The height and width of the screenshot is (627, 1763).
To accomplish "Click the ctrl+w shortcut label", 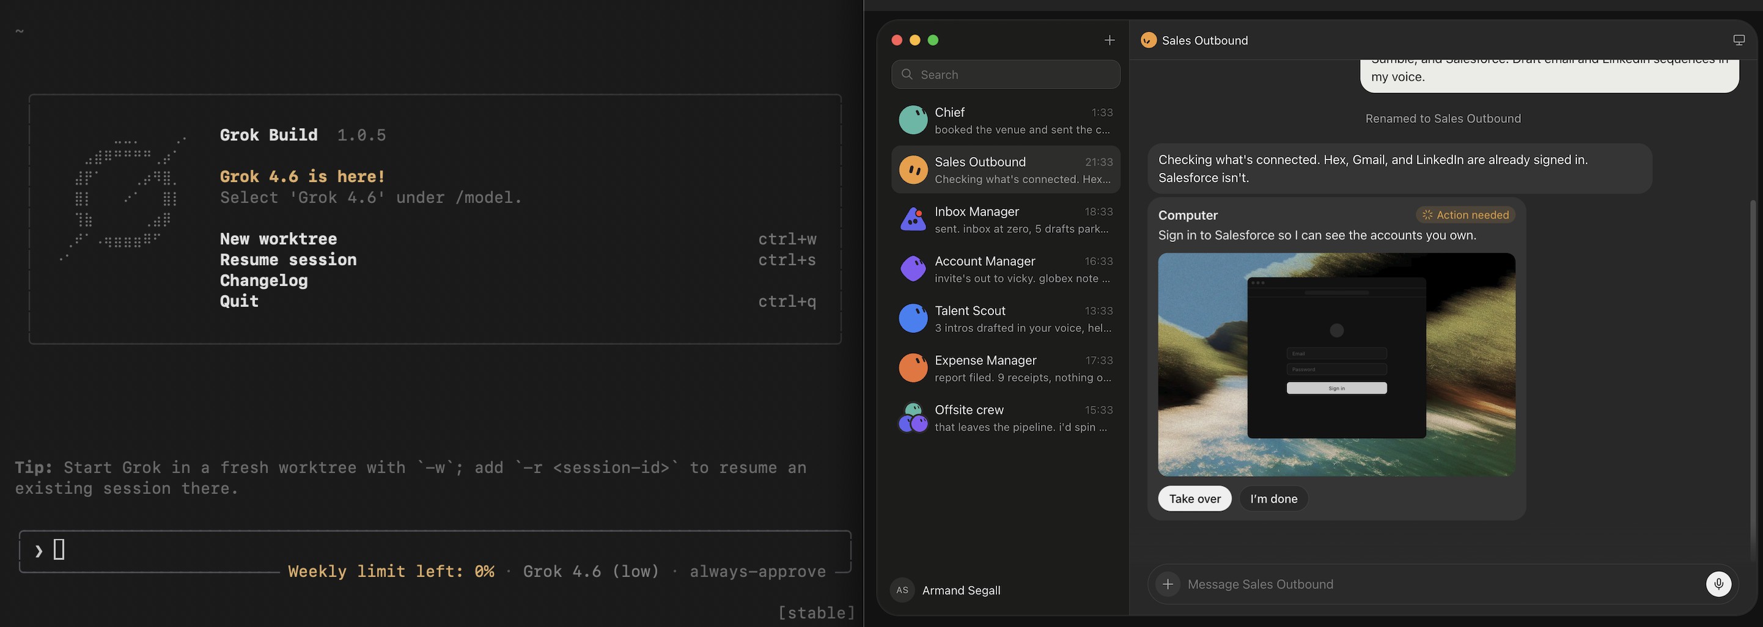I will pos(787,239).
